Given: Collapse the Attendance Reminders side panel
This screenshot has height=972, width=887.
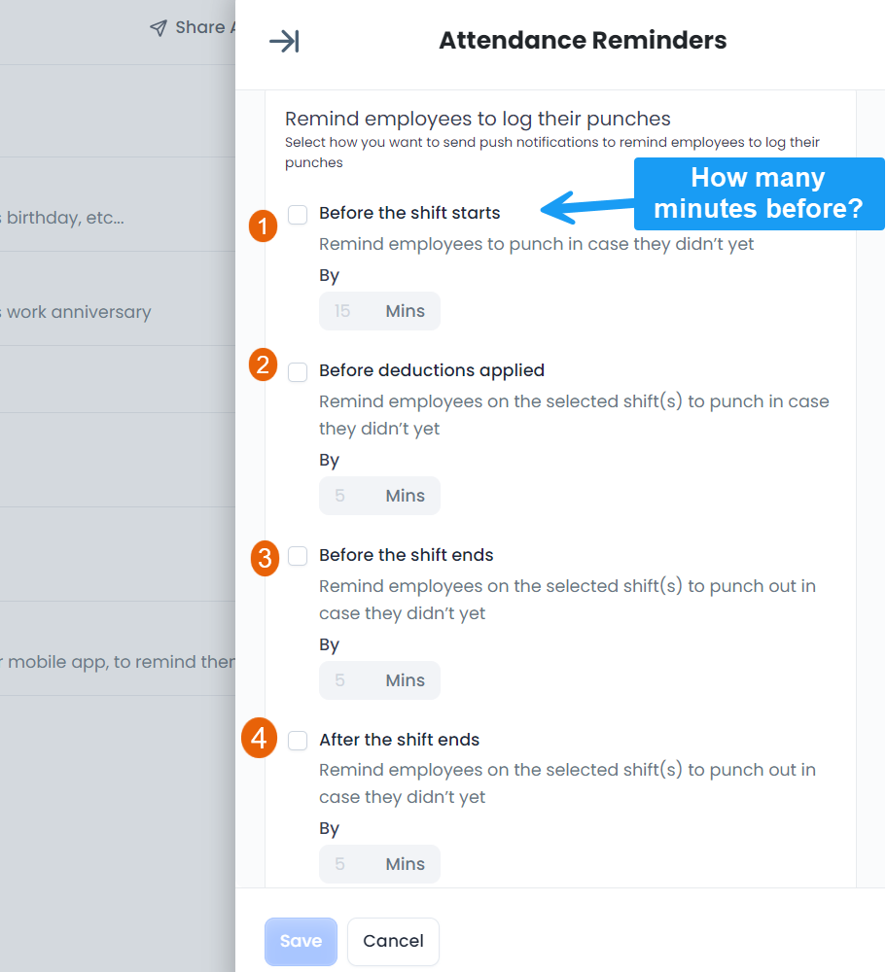Looking at the screenshot, I should pyautogui.click(x=285, y=41).
